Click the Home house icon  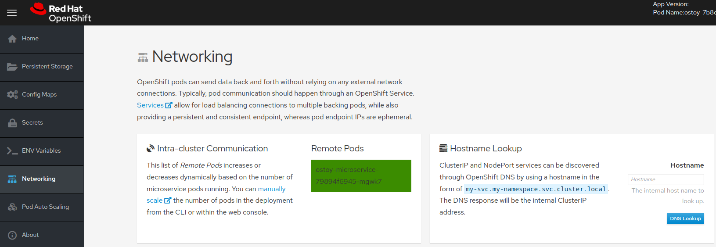click(x=12, y=39)
